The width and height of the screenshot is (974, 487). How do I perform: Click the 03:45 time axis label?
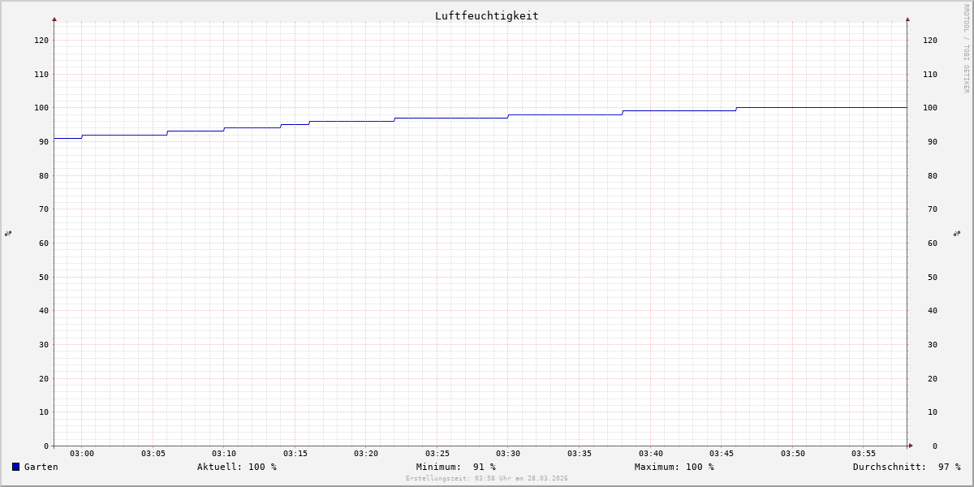[x=722, y=453]
